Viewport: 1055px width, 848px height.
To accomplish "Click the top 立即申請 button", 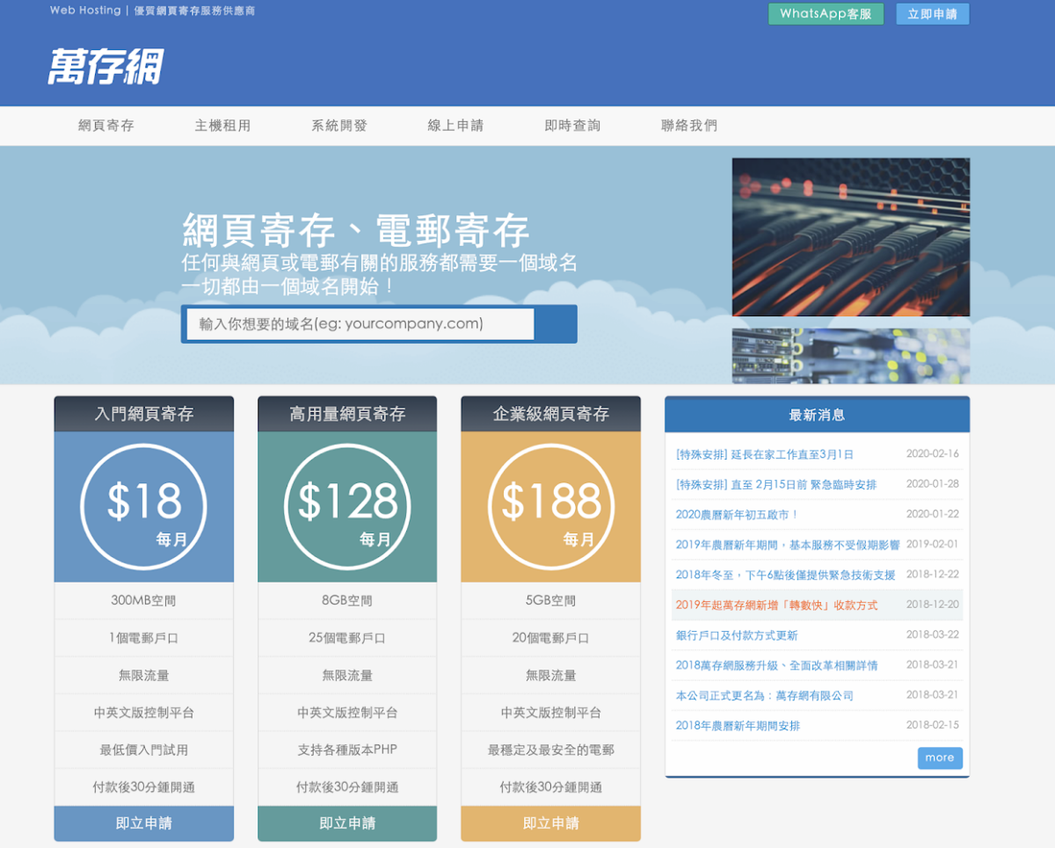I will [932, 14].
